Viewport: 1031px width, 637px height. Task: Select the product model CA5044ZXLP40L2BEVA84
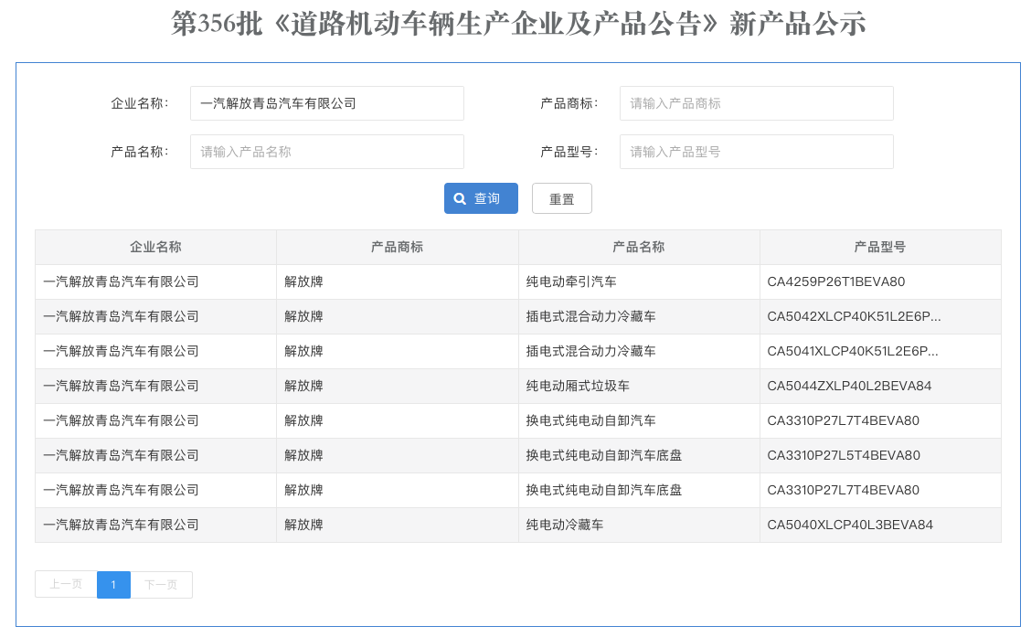pos(849,387)
